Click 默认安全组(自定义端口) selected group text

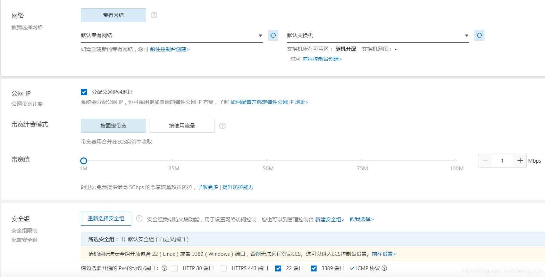155,239
